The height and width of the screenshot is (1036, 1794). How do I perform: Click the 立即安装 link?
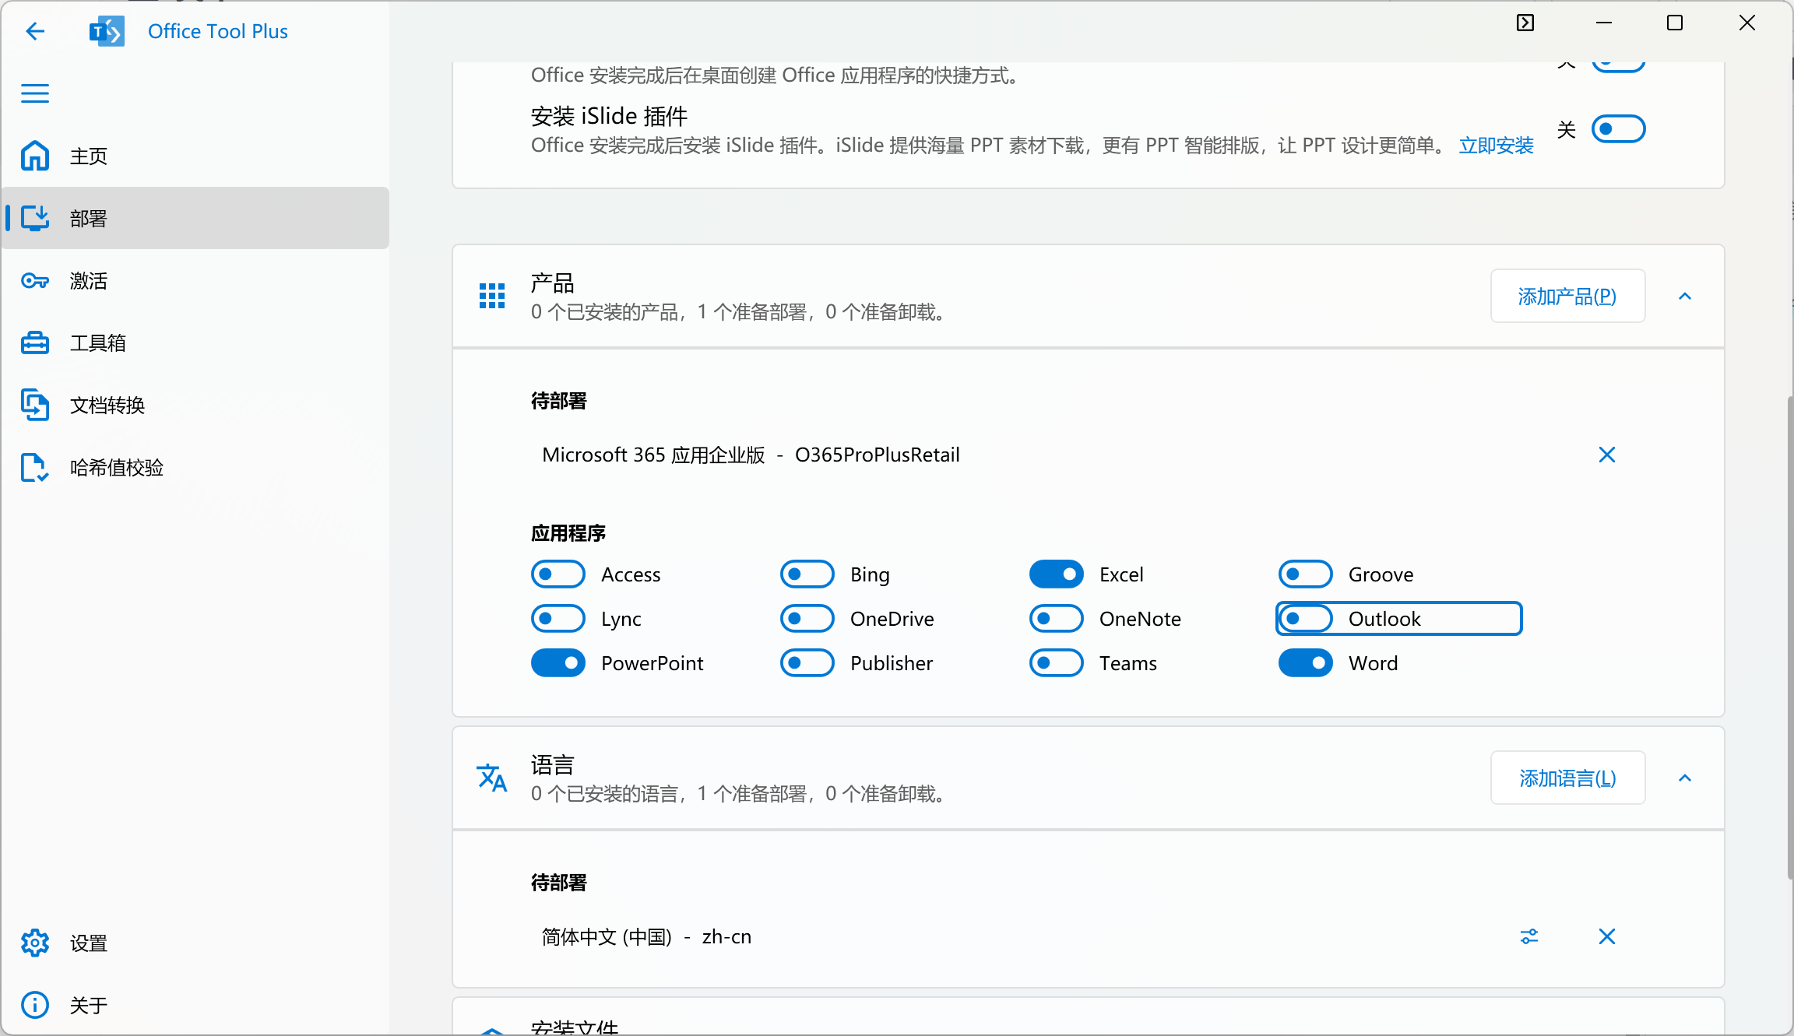click(1496, 146)
